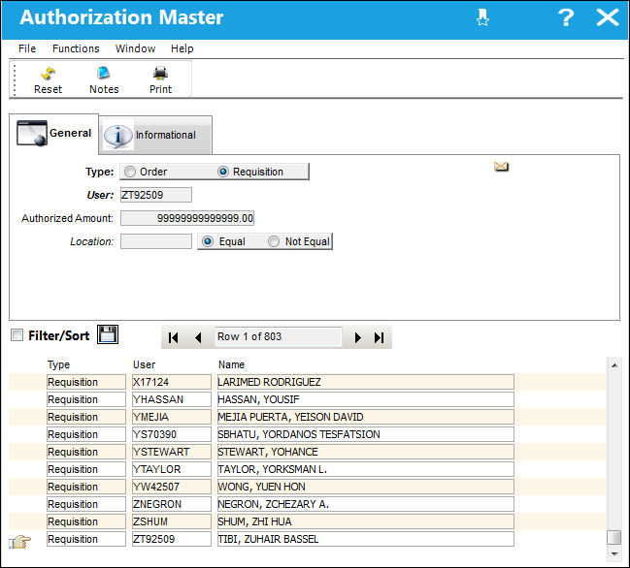Click scrollbar down arrow in the list
630x568 pixels.
[614, 554]
